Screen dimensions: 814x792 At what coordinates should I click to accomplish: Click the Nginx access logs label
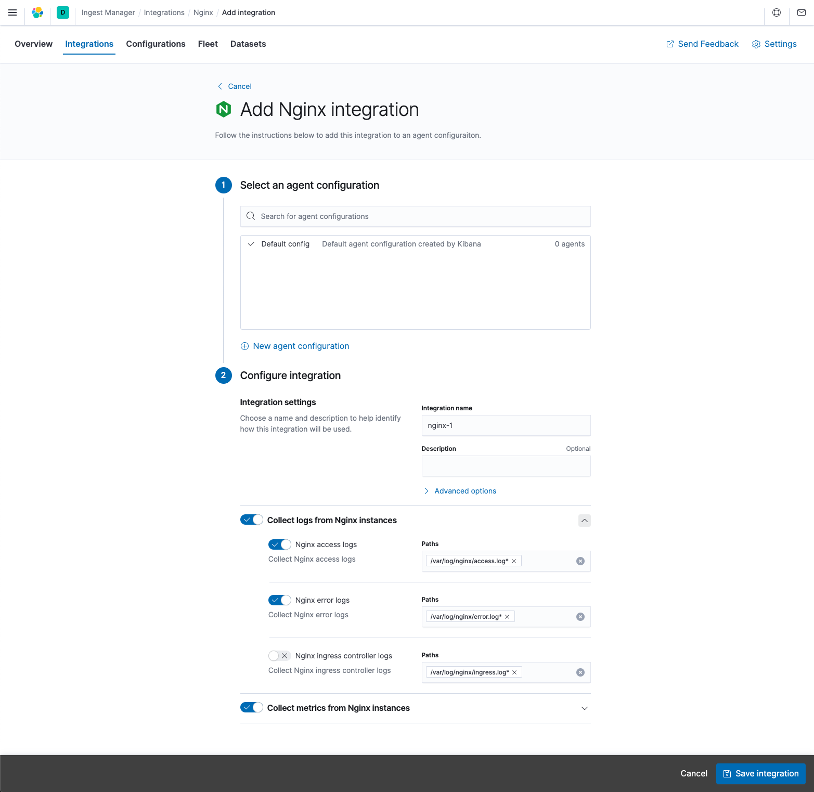(x=326, y=544)
